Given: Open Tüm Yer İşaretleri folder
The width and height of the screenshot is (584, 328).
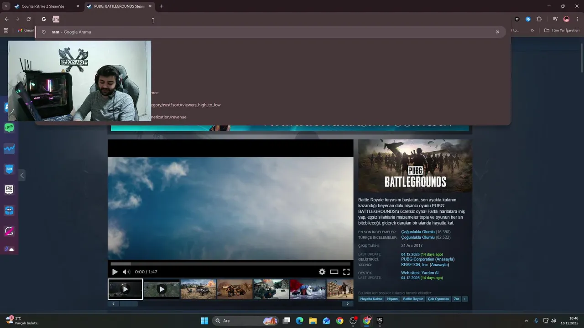Looking at the screenshot, I should click(x=562, y=31).
